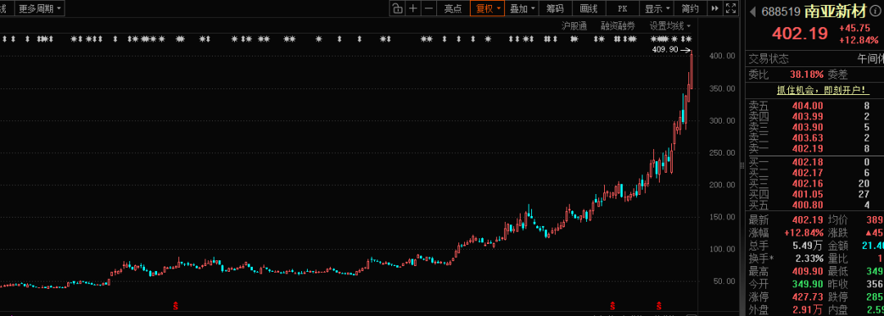Screen dimensions: 884x316
Task: Zoom out the chart with the minus icon
Action: (428, 8)
